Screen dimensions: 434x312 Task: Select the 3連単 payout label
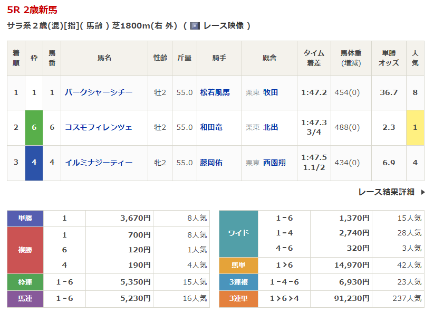tap(238, 298)
